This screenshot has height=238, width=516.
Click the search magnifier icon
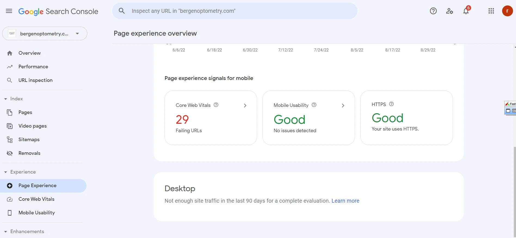pyautogui.click(x=122, y=11)
